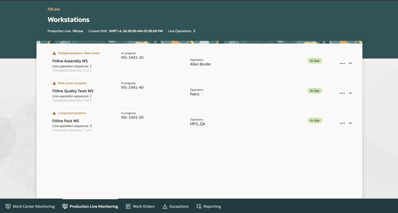
Task: Click the Production Line Monitoring monitor icon
Action: 65,206
